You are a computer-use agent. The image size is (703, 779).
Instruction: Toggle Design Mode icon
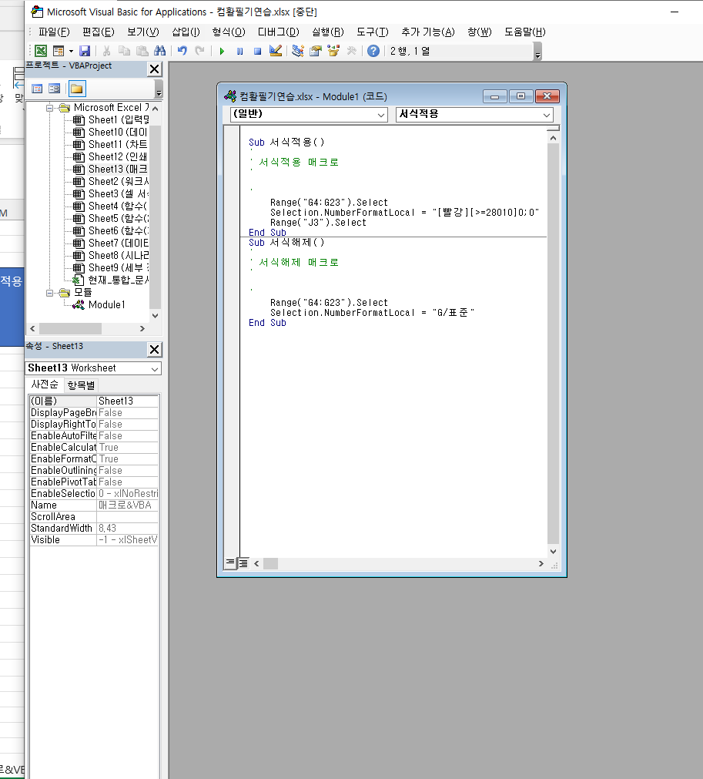point(276,51)
